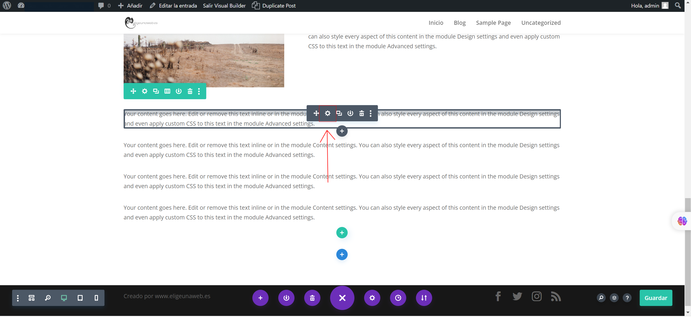Delete the green row with trash icon

pos(190,91)
